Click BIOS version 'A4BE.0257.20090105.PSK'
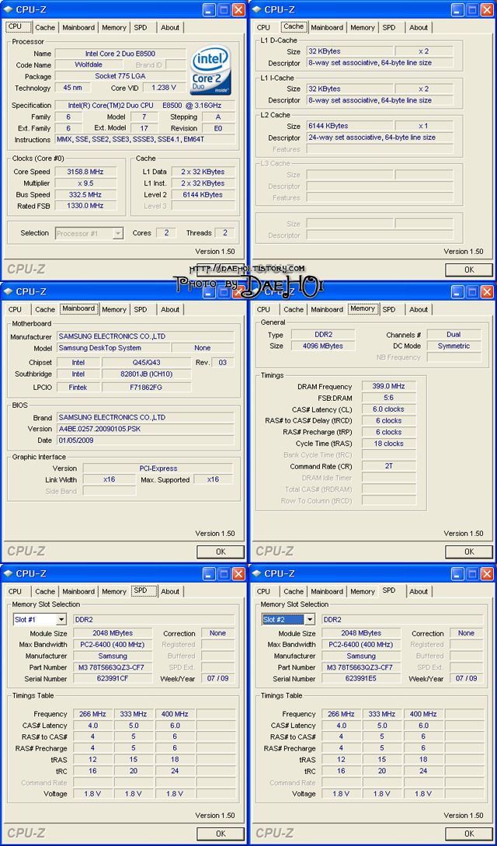The image size is (497, 846). (x=145, y=429)
